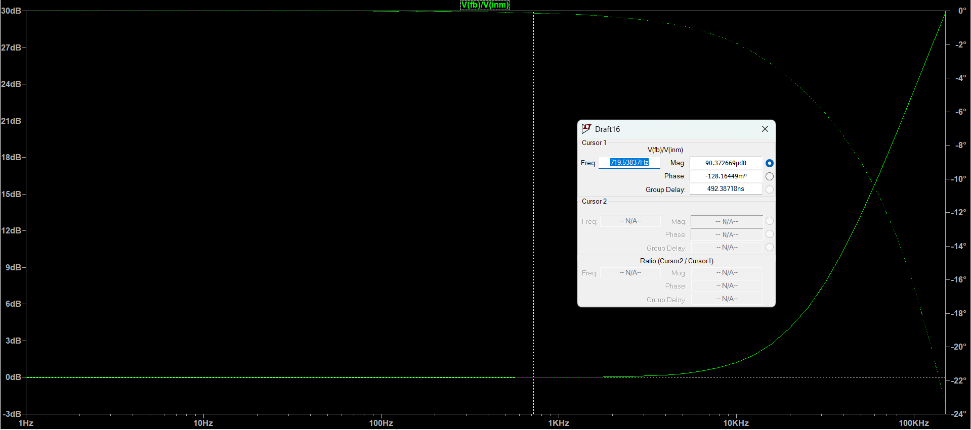
Task: Click the 10KHz label on frequency axis
Action: coord(736,423)
